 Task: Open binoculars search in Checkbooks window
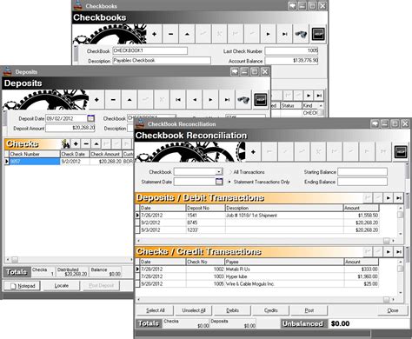coord(301,34)
